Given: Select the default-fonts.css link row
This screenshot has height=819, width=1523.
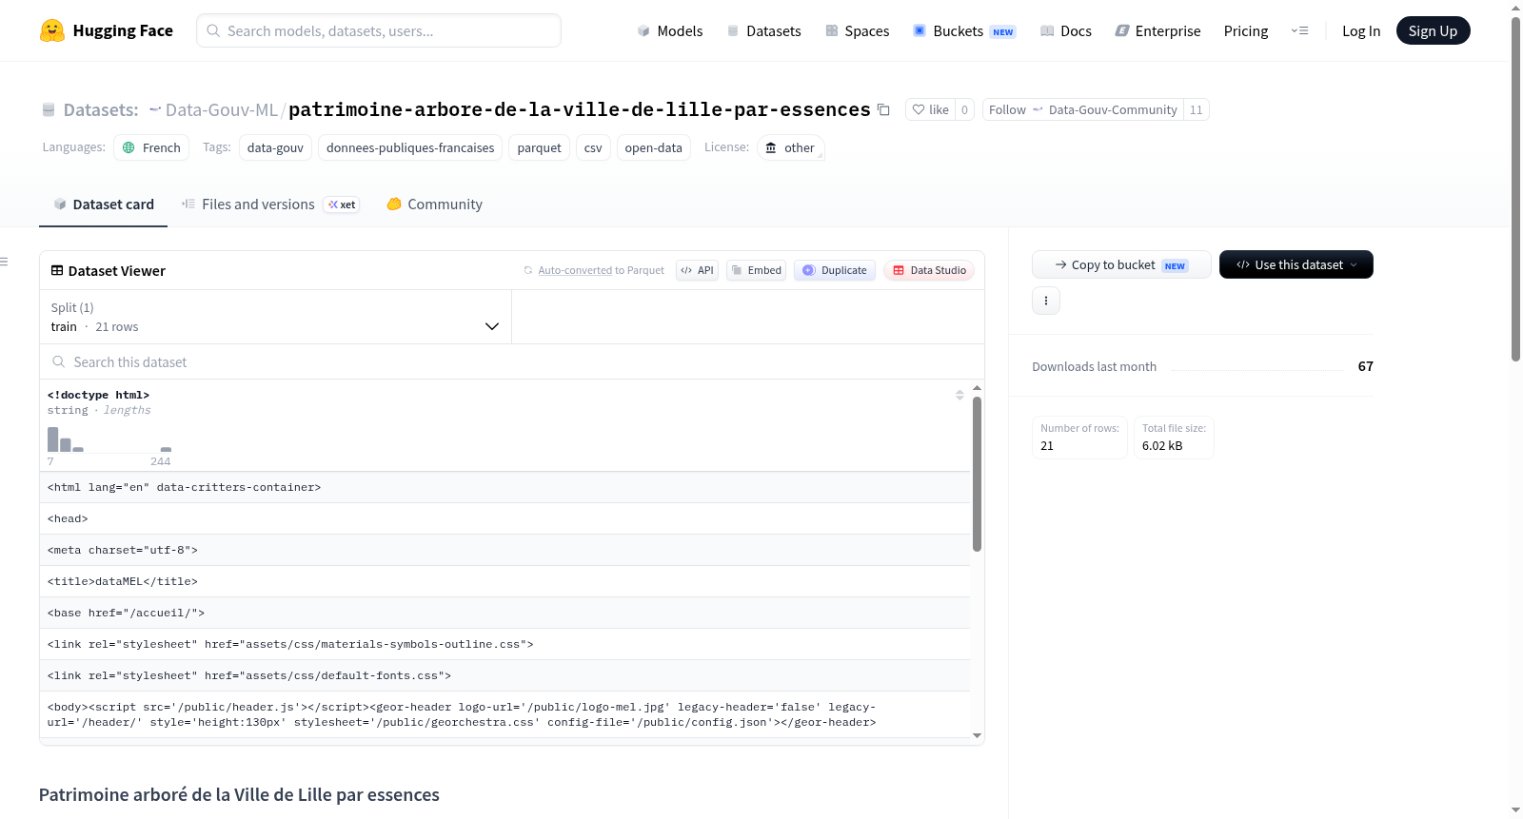Looking at the screenshot, I should pos(504,675).
